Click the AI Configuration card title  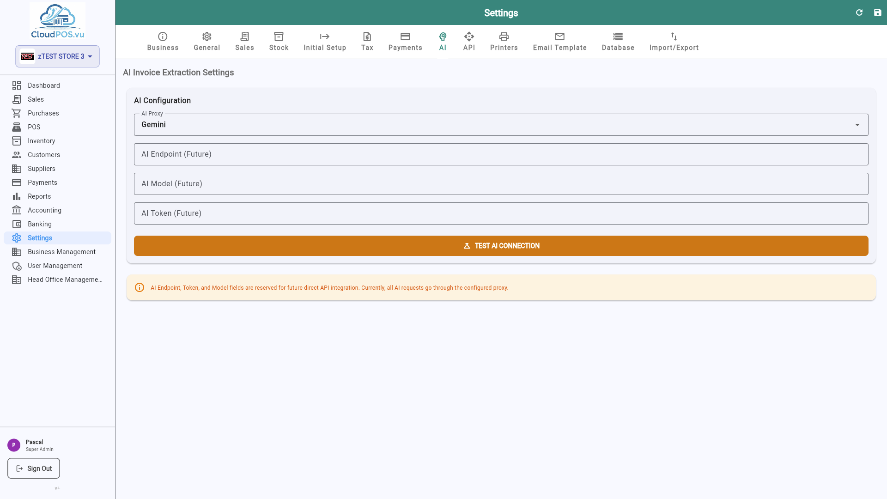coord(162,100)
